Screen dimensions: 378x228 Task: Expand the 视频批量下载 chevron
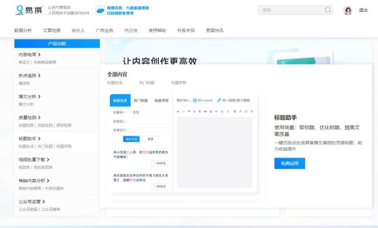click(x=48, y=160)
